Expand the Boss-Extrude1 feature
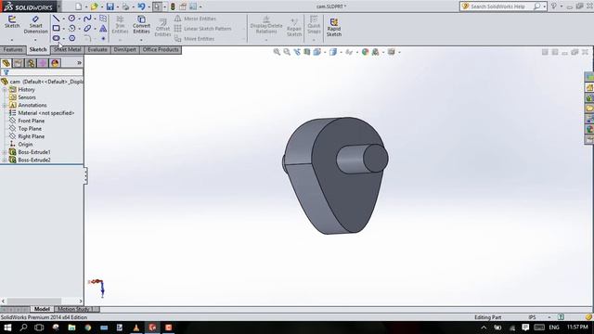 (x=5, y=152)
